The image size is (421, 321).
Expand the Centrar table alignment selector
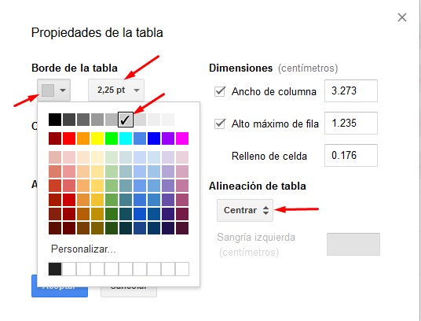(x=245, y=210)
